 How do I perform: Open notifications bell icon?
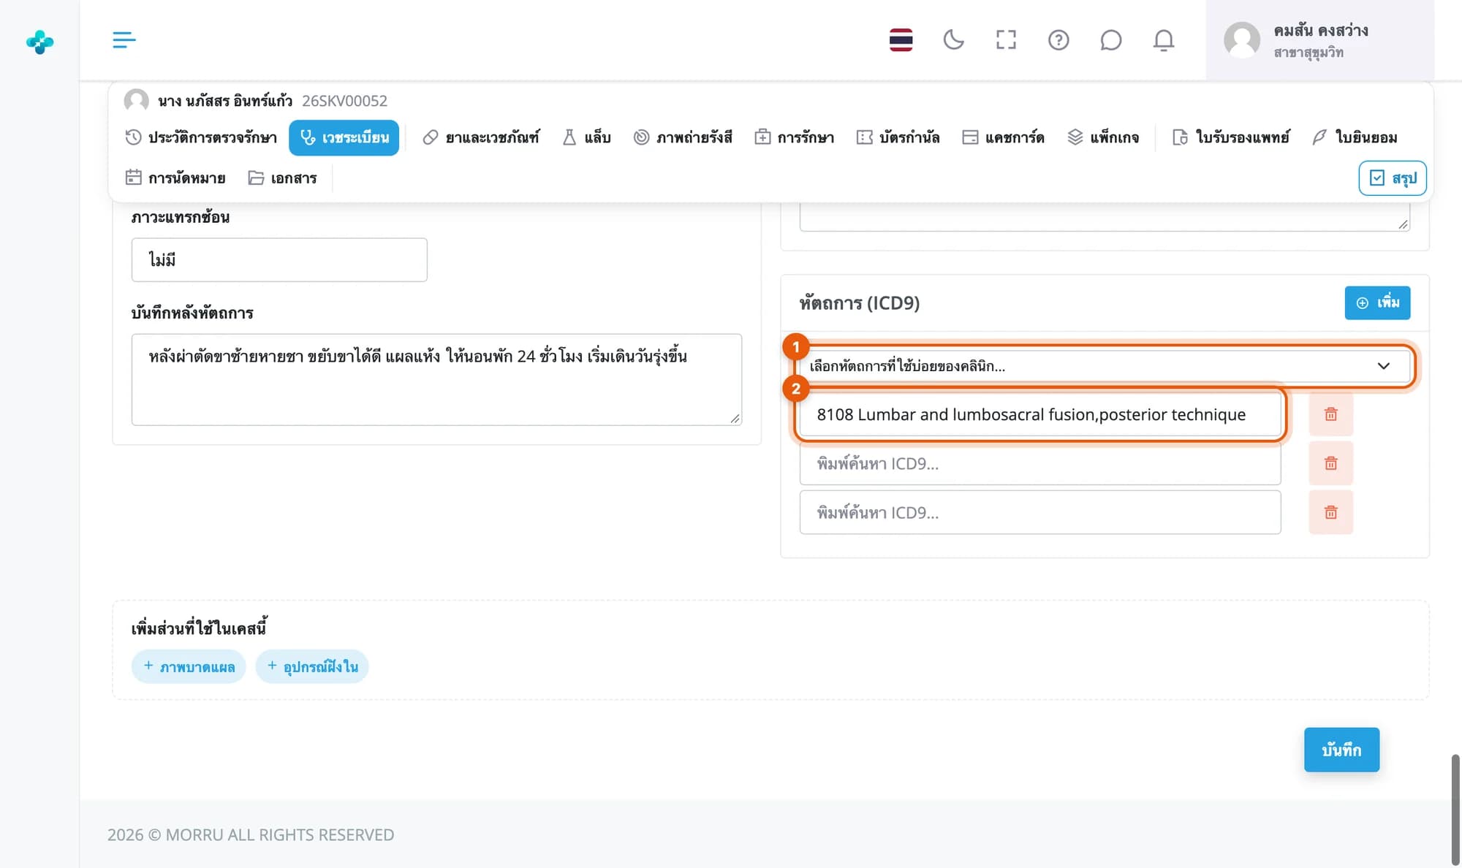(1164, 40)
